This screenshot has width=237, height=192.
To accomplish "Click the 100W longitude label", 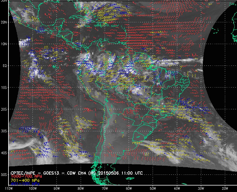I will click(33, 189).
